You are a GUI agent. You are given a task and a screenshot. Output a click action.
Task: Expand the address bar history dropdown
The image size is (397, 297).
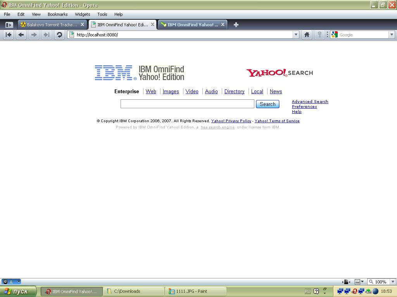point(296,35)
